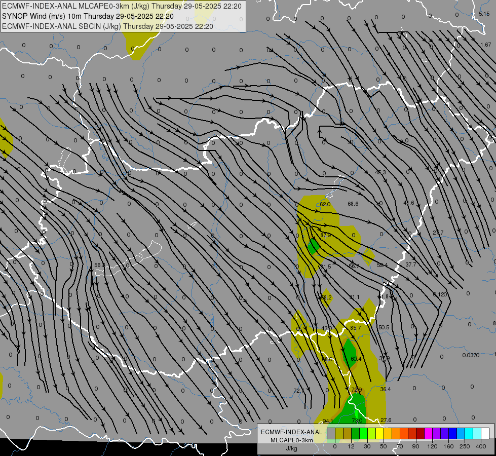Click the legend scale label 250
The width and height of the screenshot is (496, 456).
[465, 446]
